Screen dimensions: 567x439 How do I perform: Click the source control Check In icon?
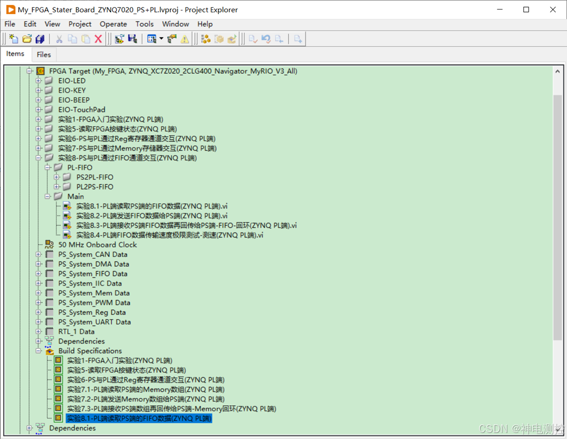(x=279, y=39)
